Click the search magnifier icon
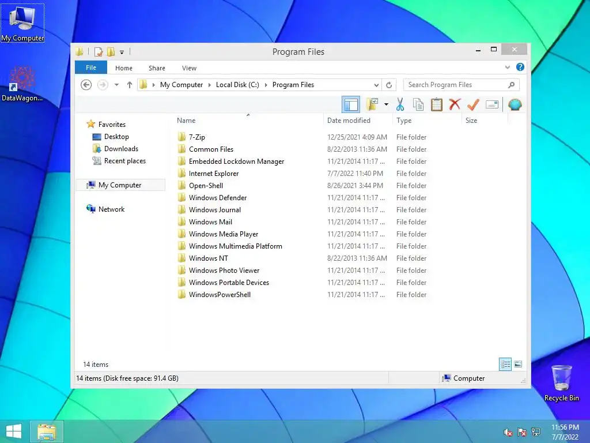This screenshot has width=590, height=443. (512, 85)
